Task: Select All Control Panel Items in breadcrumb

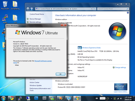Action: pos(61,9)
